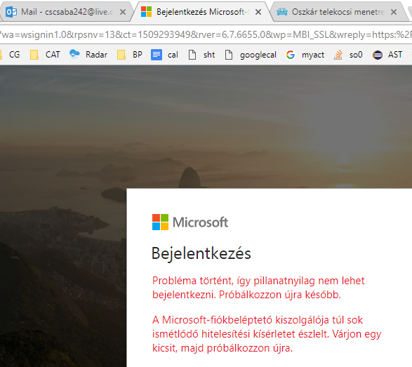Open the CG bookmark
This screenshot has height=367, width=412.
(11, 55)
